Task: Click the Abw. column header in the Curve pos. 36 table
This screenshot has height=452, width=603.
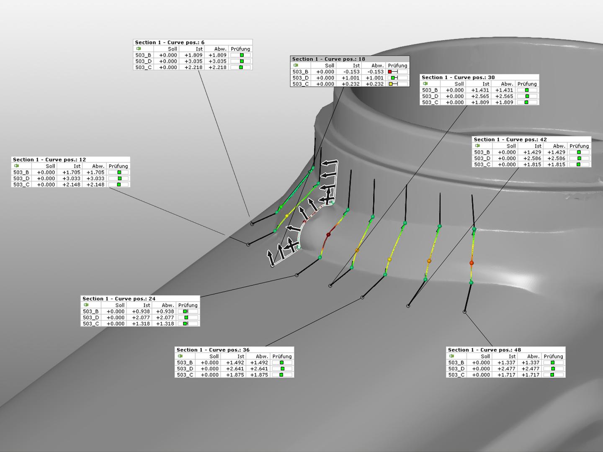Action: [262, 356]
